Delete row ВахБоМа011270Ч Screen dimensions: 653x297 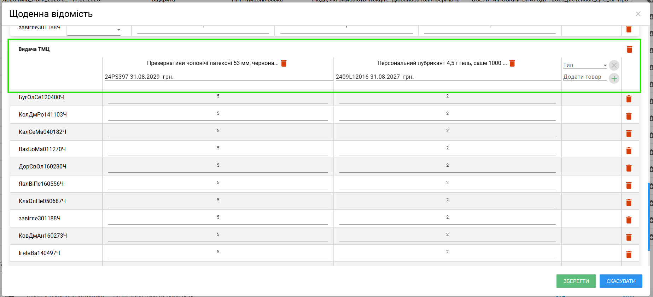(629, 151)
